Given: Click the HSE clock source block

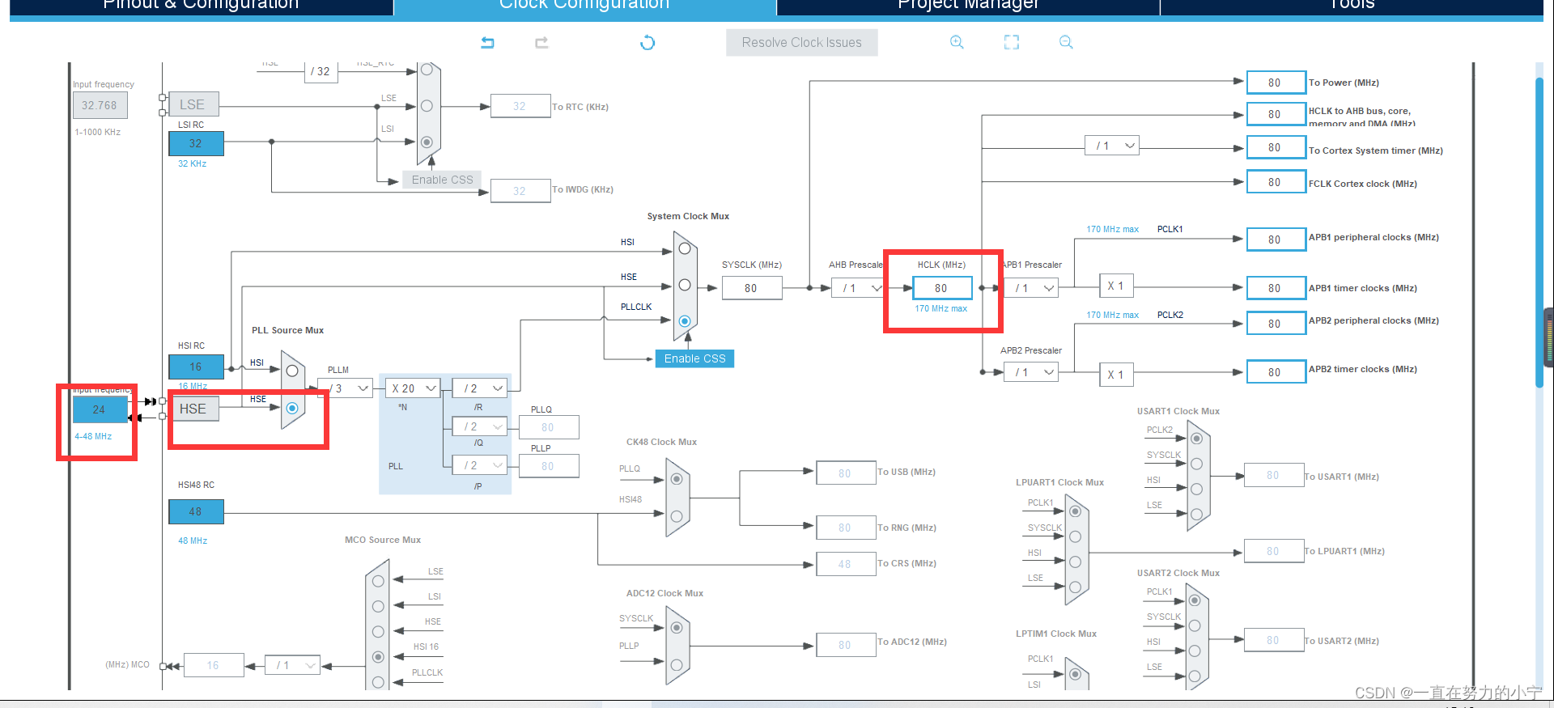Looking at the screenshot, I should tap(193, 409).
